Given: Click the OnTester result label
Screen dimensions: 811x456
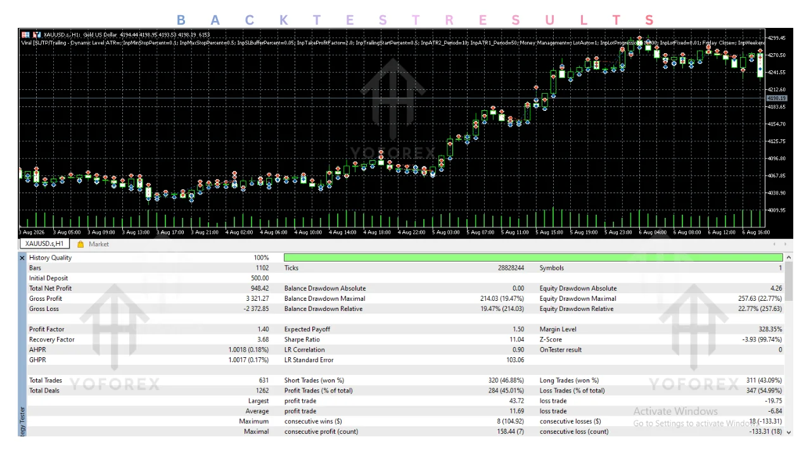Looking at the screenshot, I should 560,350.
